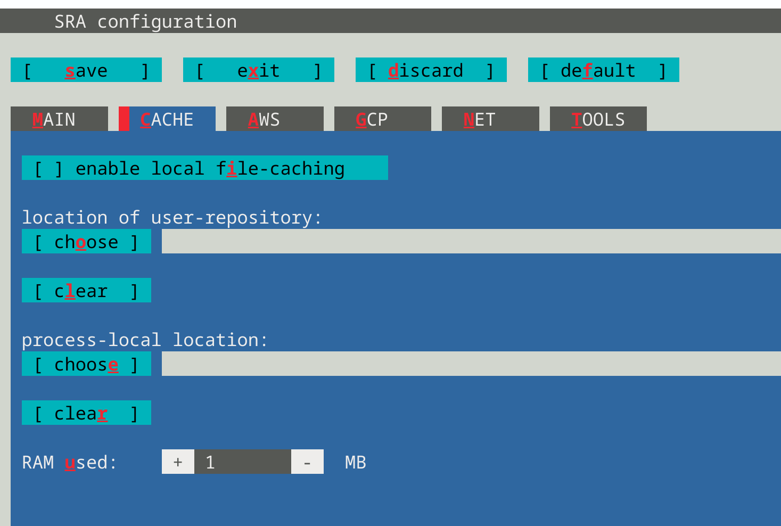This screenshot has height=526, width=781.
Task: Click the exit button
Action: pos(258,70)
